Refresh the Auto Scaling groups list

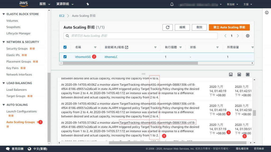[x=168, y=27]
